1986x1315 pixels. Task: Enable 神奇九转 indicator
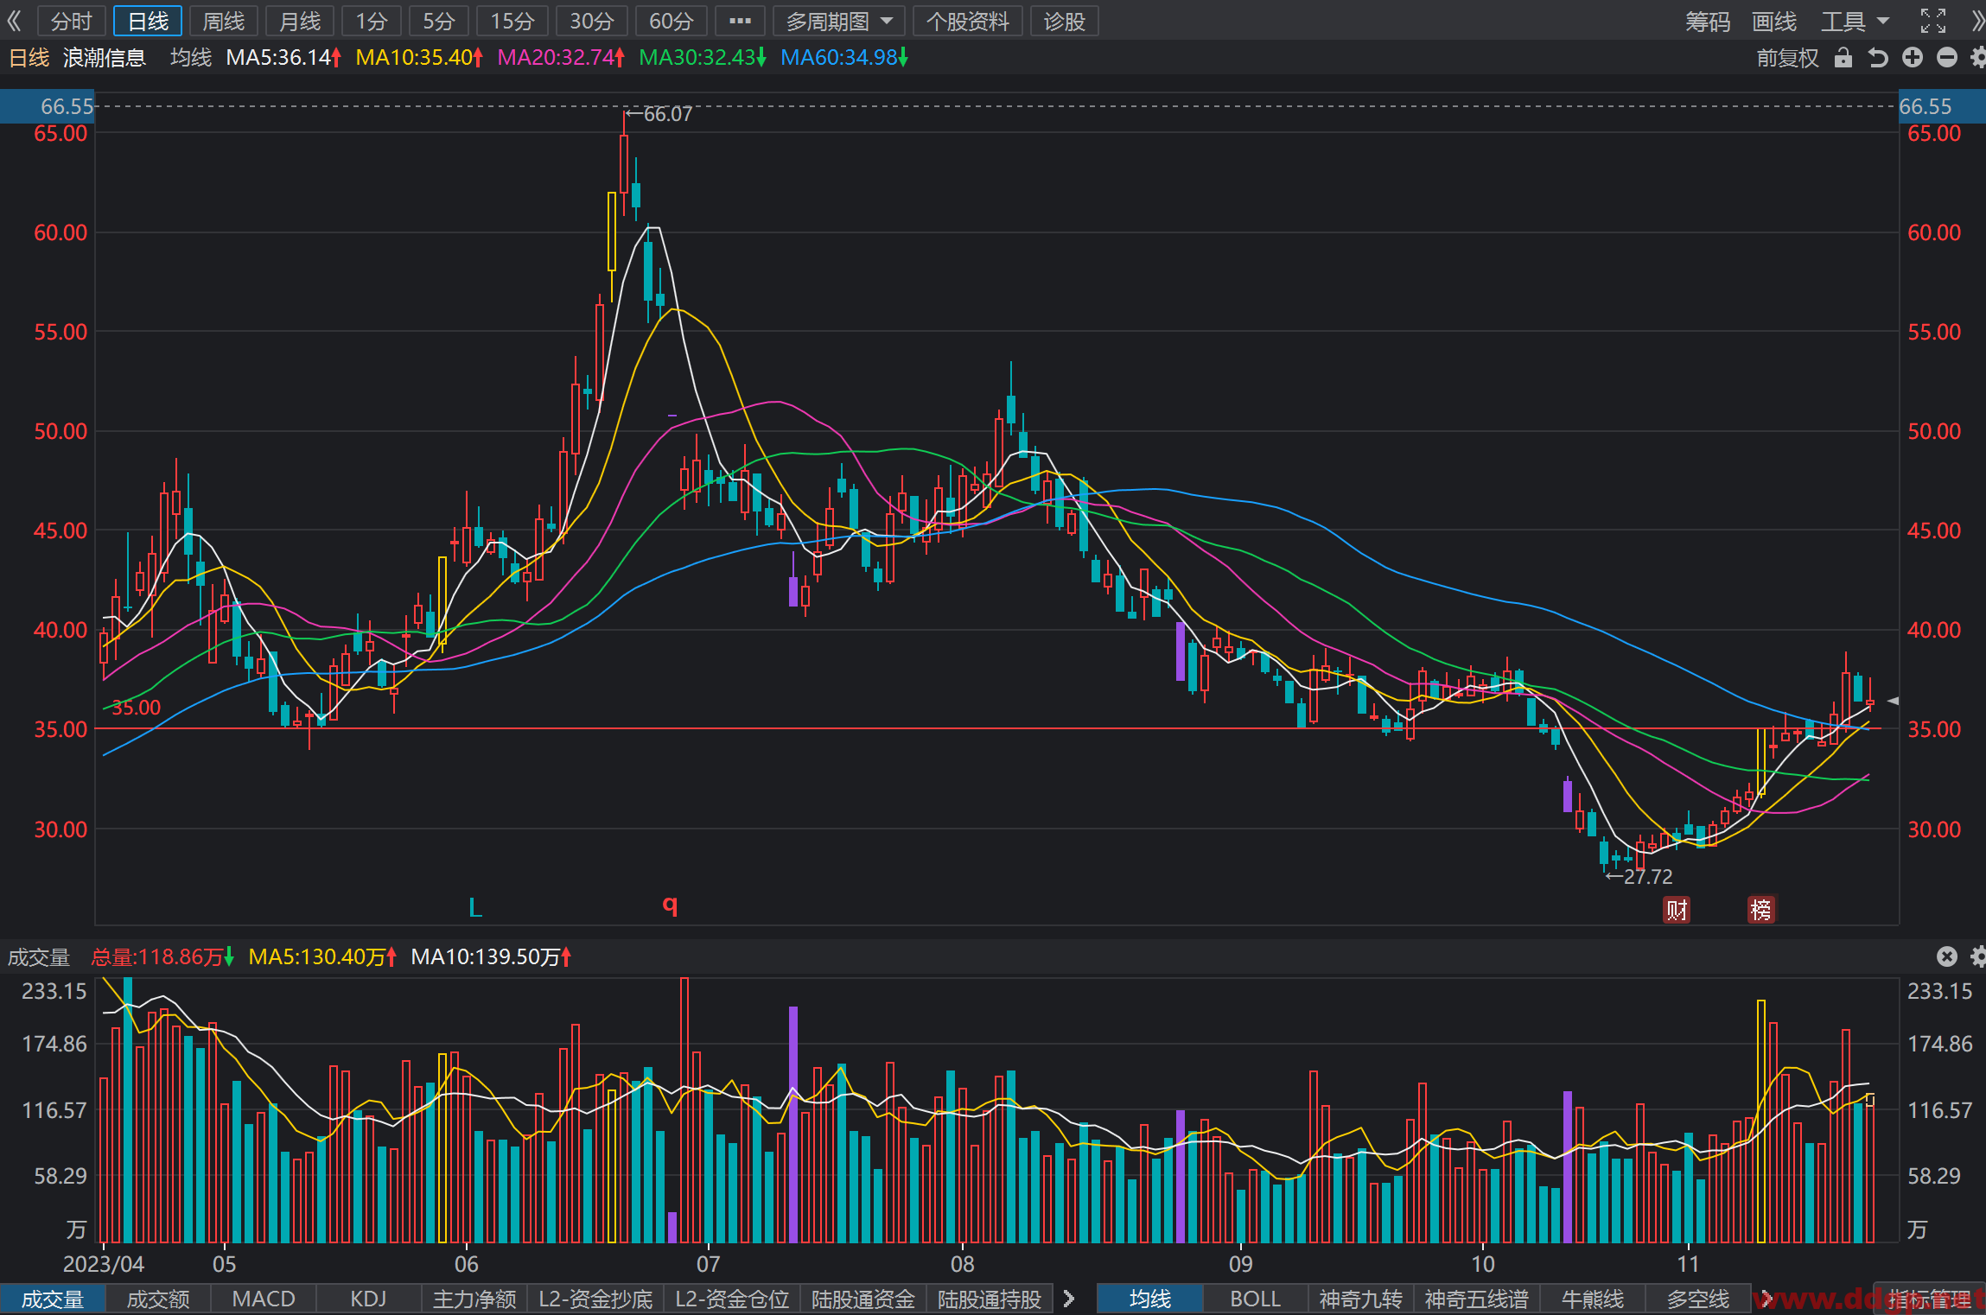pos(1361,1299)
